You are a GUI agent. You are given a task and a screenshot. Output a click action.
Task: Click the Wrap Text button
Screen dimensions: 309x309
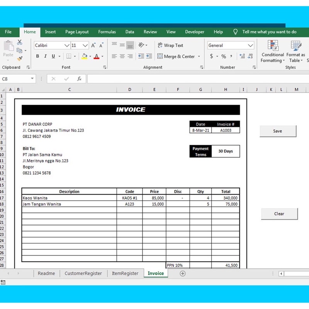coord(170,45)
